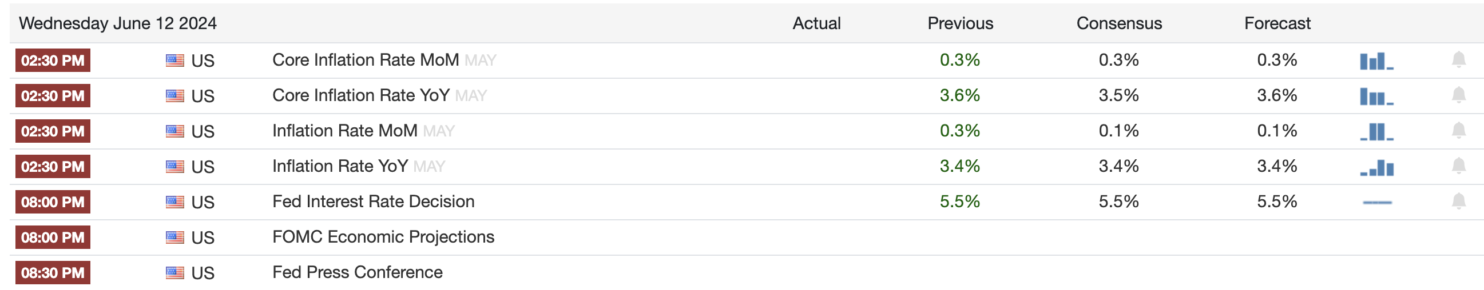View mini chart for Inflation Rate MoM
This screenshot has width=1484, height=290.
1376,132
